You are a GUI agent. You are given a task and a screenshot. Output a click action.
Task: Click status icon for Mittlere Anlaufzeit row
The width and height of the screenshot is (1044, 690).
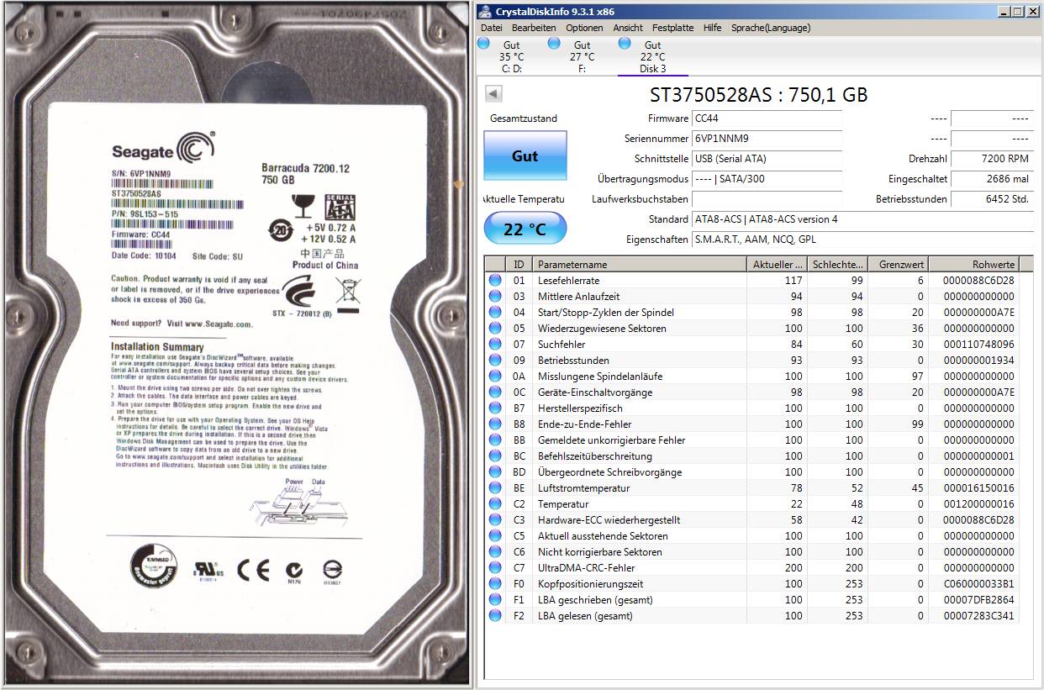coord(495,297)
